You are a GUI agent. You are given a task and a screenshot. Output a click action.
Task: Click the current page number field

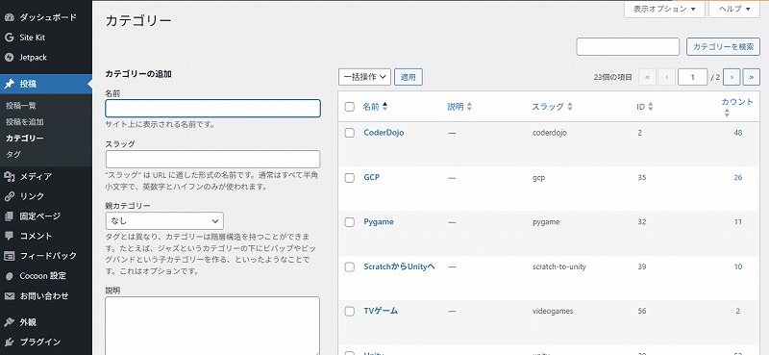click(x=692, y=77)
